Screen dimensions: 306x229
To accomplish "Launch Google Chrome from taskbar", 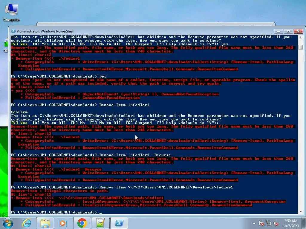I will [82, 223].
